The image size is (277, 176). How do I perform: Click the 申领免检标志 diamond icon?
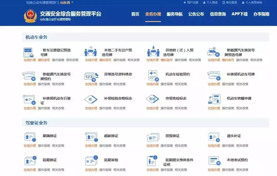(x=152, y=99)
